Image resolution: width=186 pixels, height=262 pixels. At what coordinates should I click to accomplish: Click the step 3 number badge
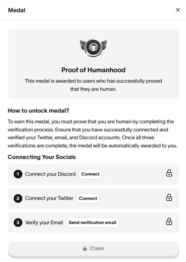(18, 223)
